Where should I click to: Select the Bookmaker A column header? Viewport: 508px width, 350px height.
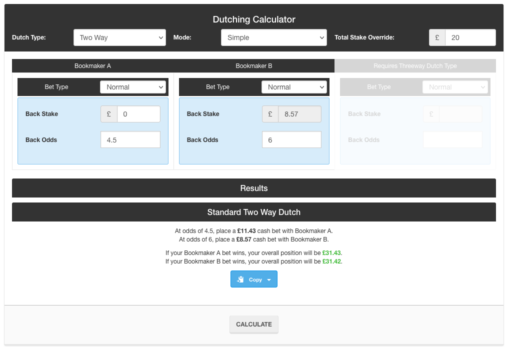point(93,66)
